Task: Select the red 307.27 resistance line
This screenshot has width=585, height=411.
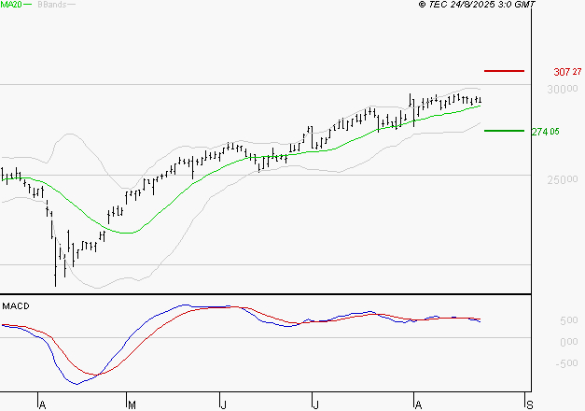Action: pos(504,71)
